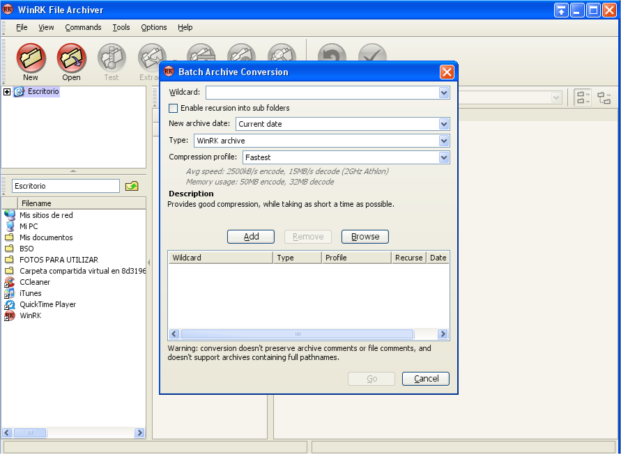Click the CCleaner shortcut icon

click(10, 282)
